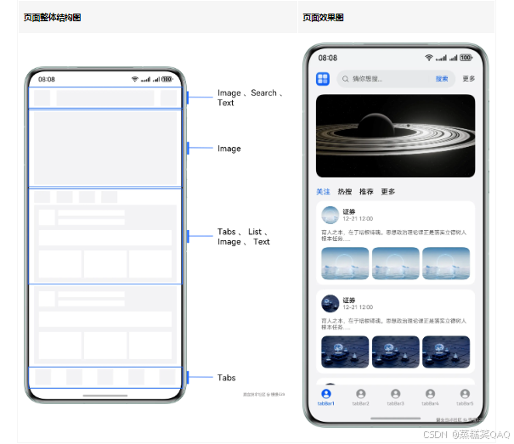Image resolution: width=514 pixels, height=444 pixels.
Task: Click the wide search placeholder in wireframe top bar
Action: (105, 98)
